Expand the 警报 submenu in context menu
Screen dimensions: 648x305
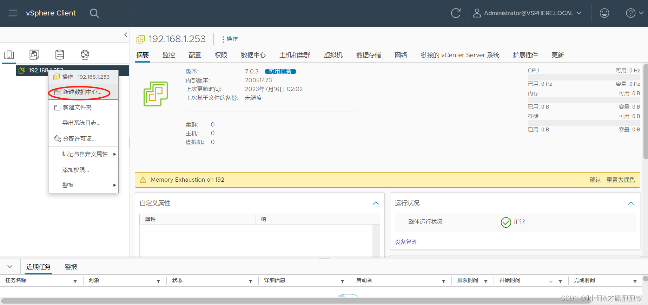click(84, 185)
